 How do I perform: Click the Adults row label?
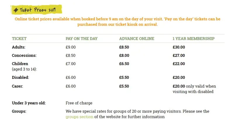(19, 47)
